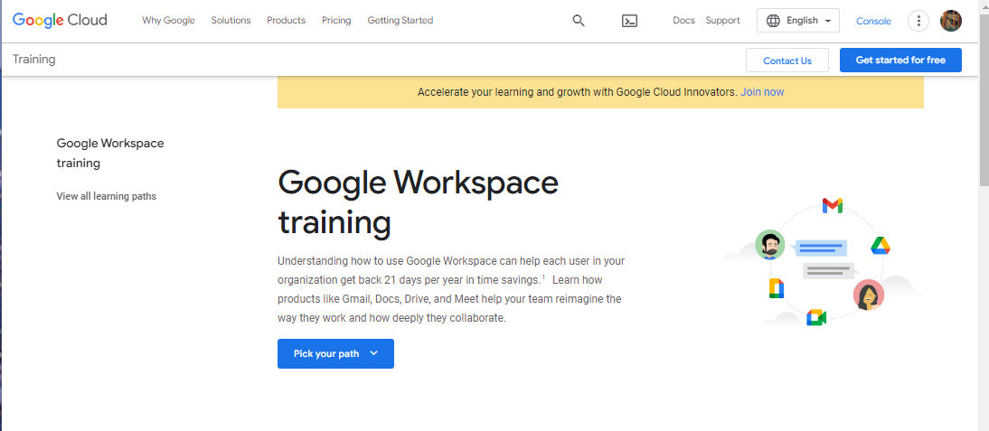Click the Google Meet icon in illustration

pyautogui.click(x=816, y=317)
